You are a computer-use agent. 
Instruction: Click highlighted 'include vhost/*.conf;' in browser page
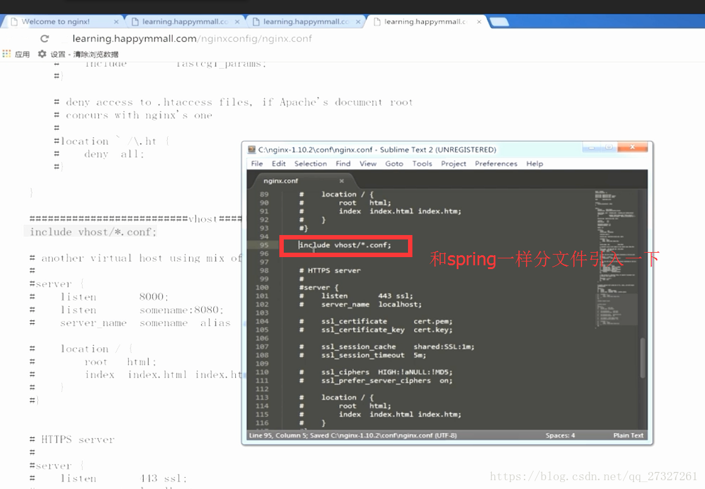93,232
